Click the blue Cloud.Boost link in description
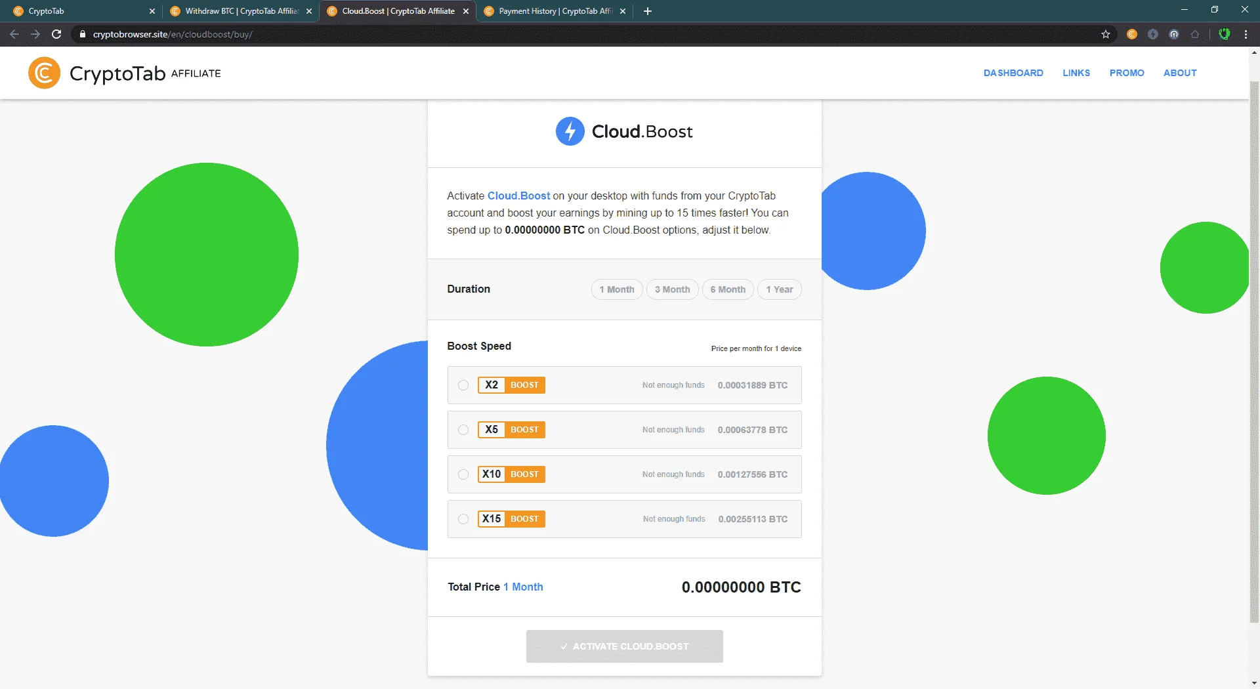 (518, 196)
